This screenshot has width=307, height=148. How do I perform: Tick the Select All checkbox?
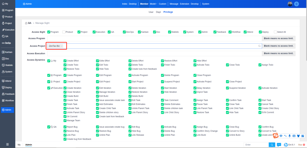tap(275, 32)
